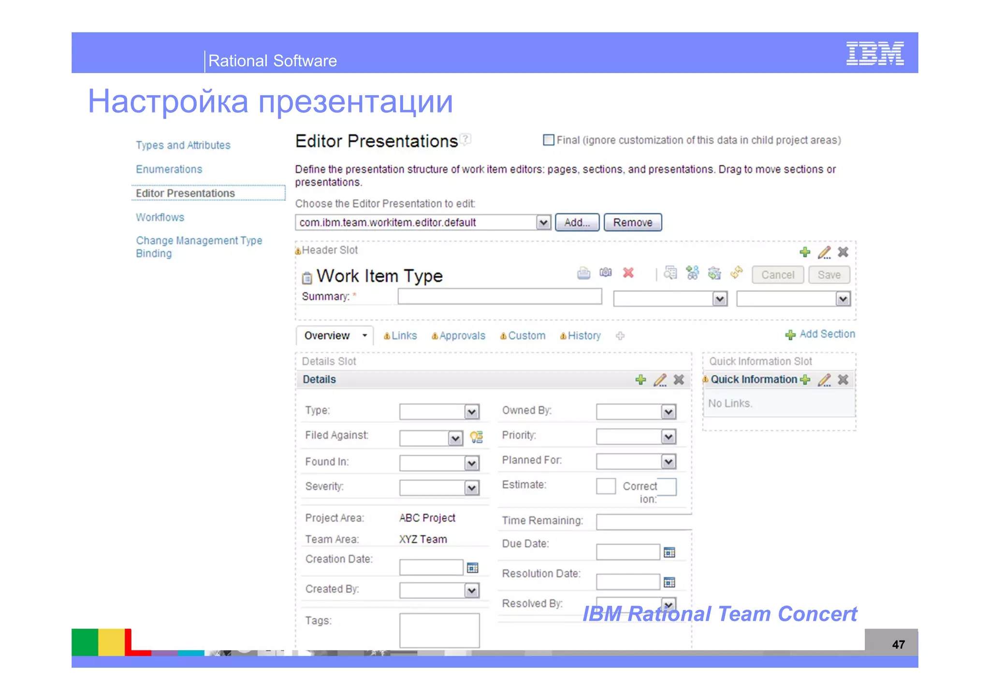Toggle the Final ignore customization checkbox
Screen dimensions: 990x700
(x=548, y=140)
